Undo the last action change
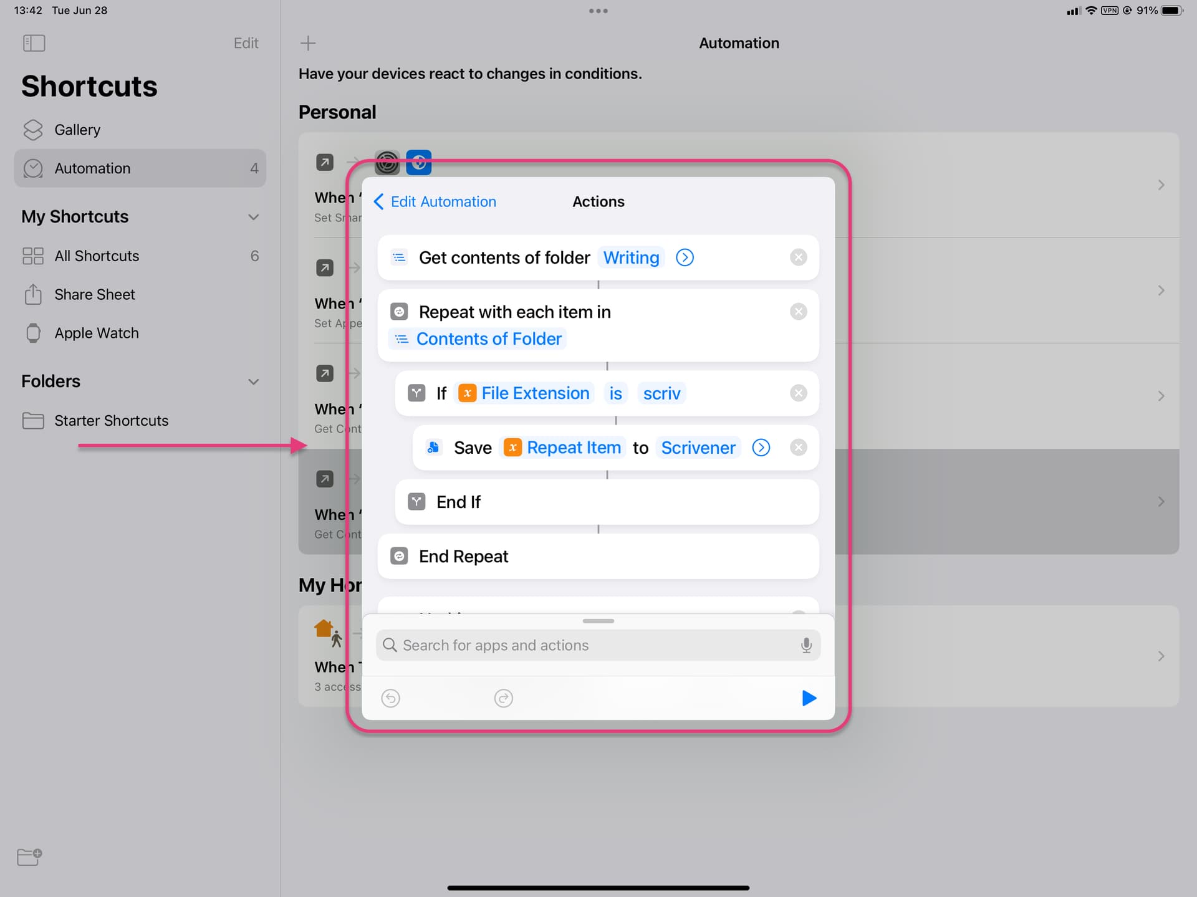This screenshot has height=897, width=1197. tap(390, 698)
